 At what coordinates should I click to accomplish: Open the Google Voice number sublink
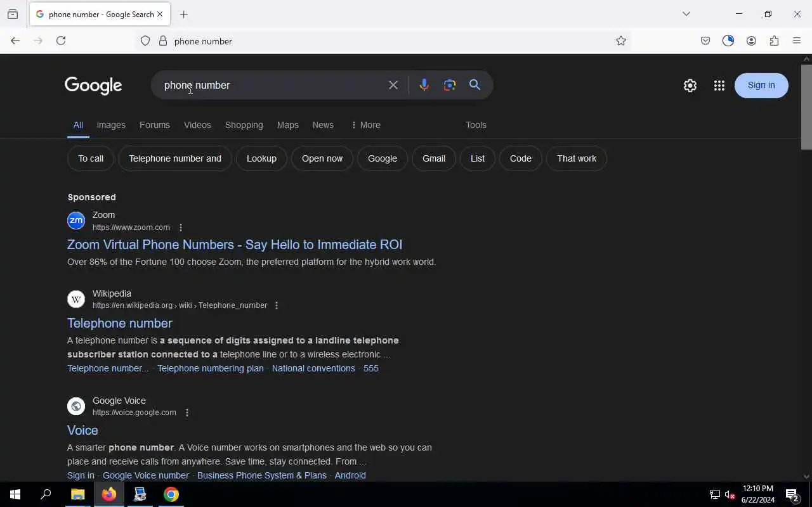click(146, 475)
